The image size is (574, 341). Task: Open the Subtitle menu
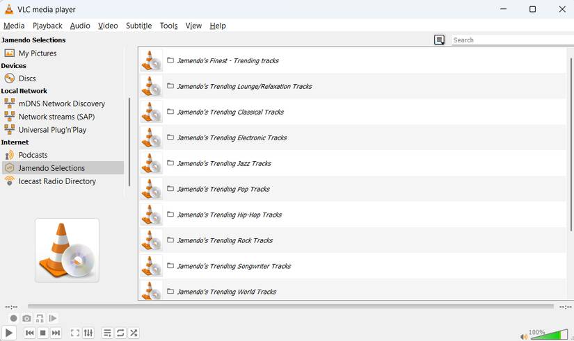tap(138, 26)
